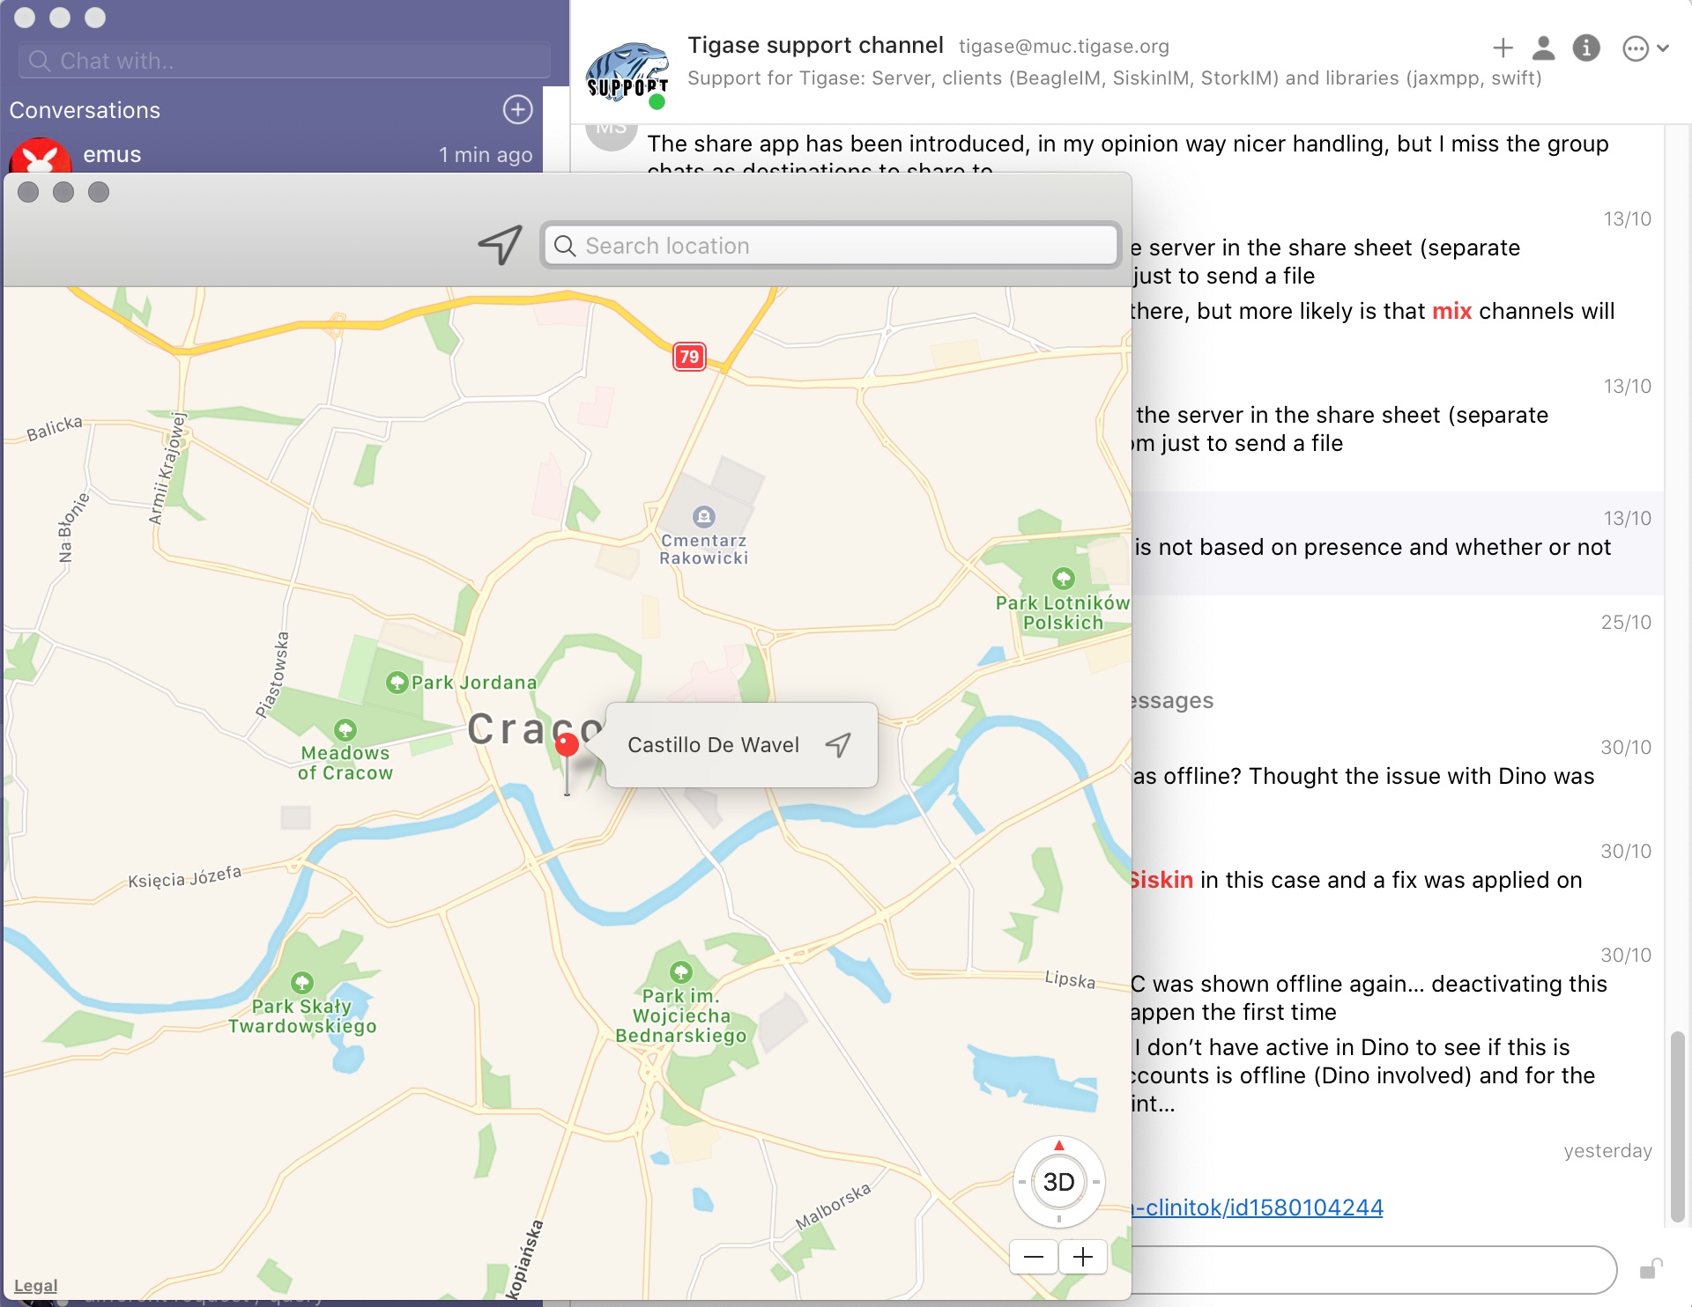This screenshot has height=1307, width=1692.
Task: Click the chat message list scrollbar
Action: pyautogui.click(x=1677, y=1126)
